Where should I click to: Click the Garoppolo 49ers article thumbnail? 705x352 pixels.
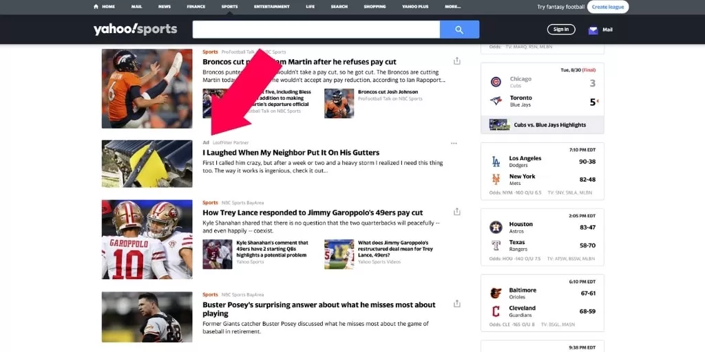[147, 239]
